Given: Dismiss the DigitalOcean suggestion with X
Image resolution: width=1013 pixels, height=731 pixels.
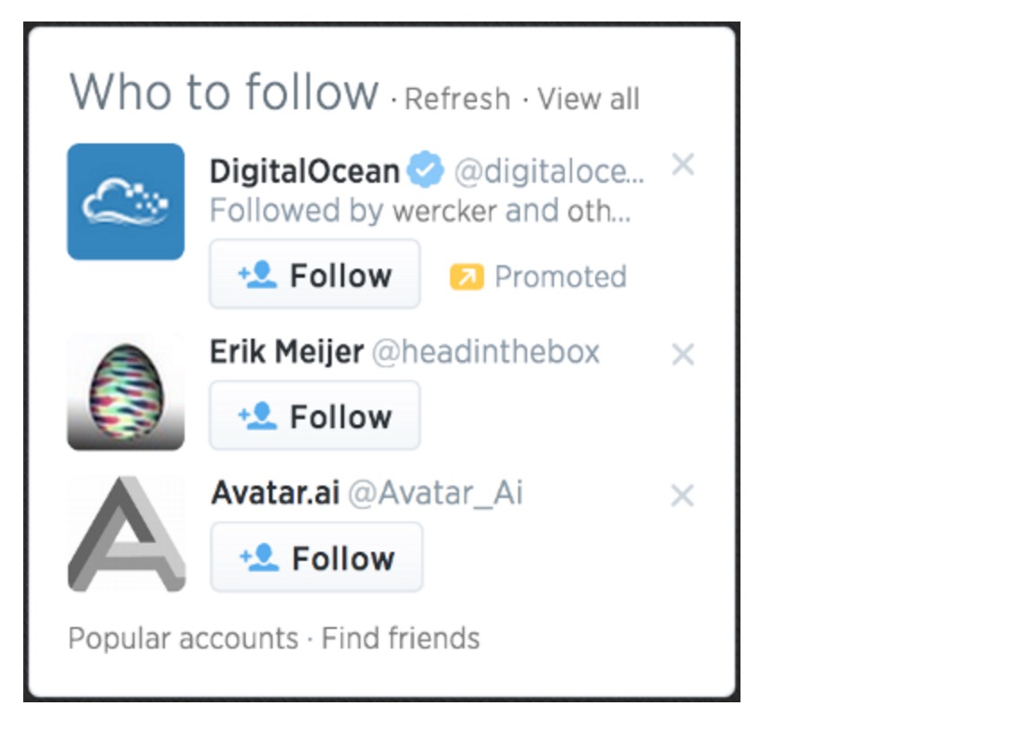Looking at the screenshot, I should (683, 165).
